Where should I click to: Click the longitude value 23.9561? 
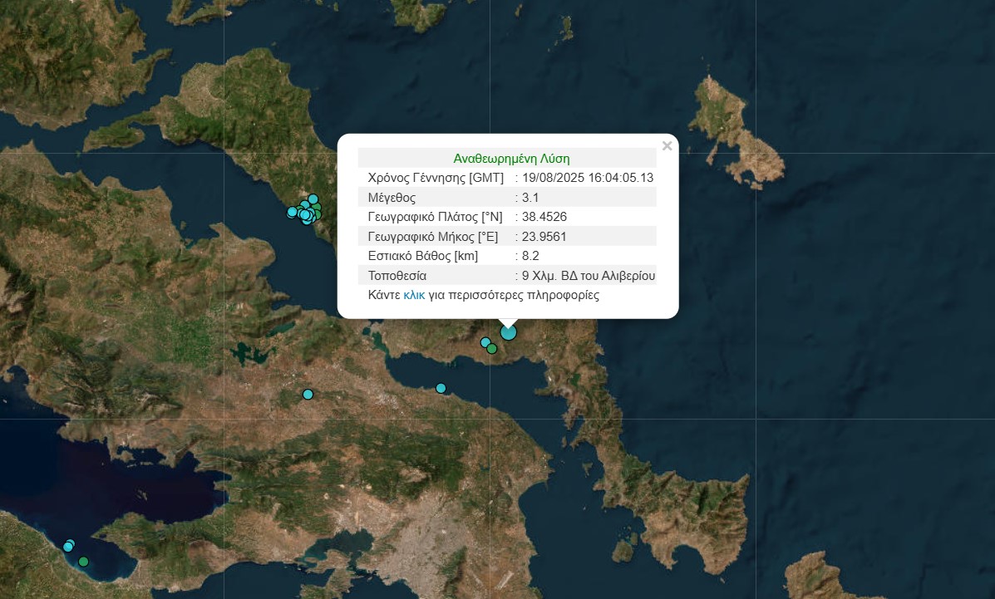pyautogui.click(x=544, y=237)
